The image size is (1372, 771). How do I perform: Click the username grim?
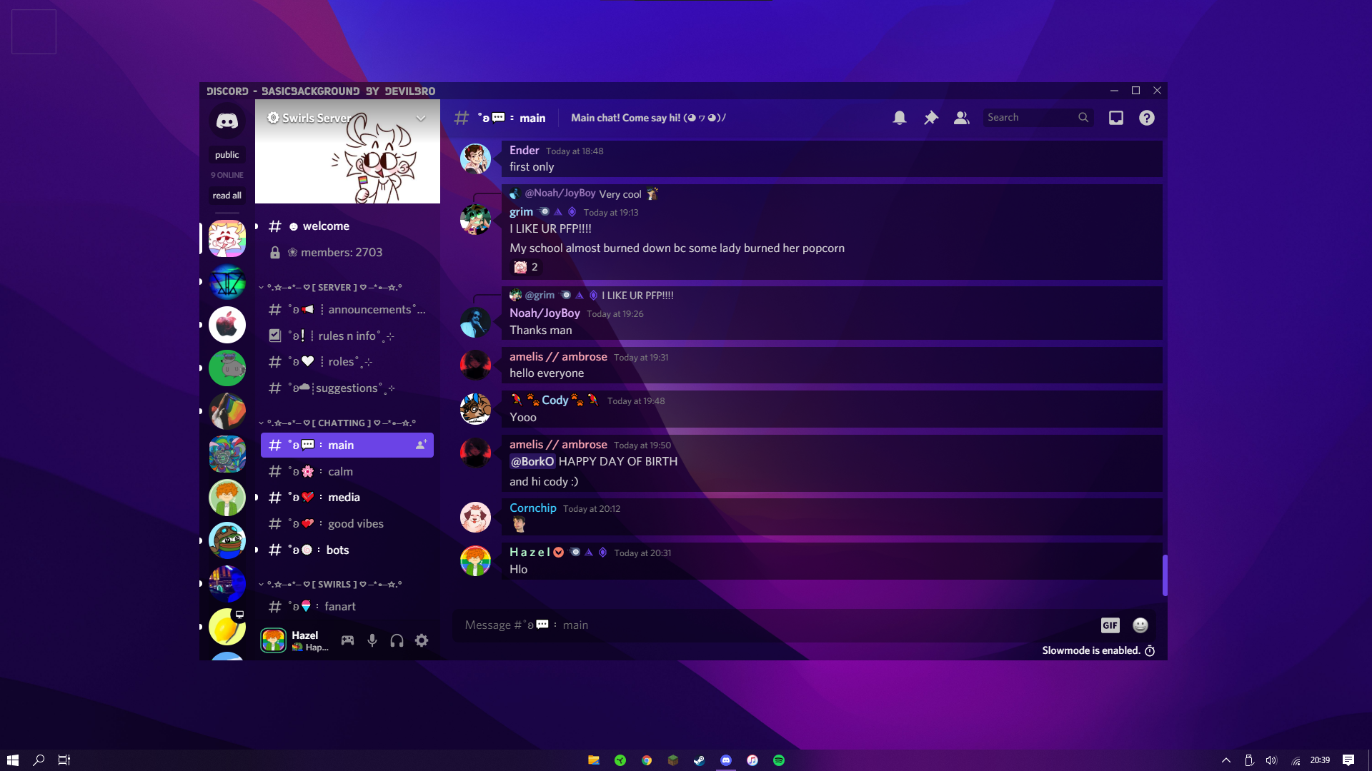tap(521, 212)
